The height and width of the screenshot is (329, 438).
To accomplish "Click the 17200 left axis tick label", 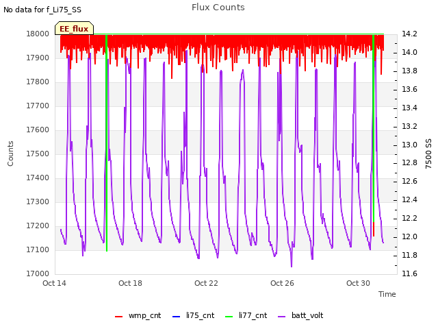I will click(38, 226).
